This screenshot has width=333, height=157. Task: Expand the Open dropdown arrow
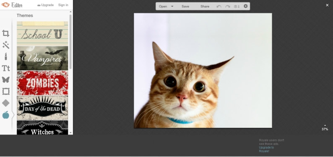pos(172,6)
